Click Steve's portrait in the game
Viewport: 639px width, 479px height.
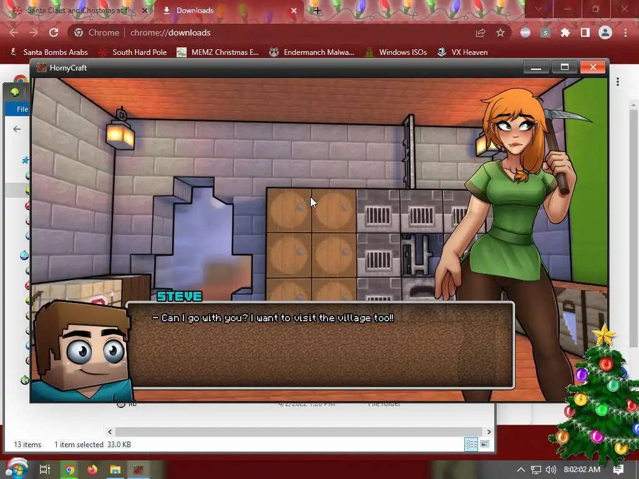(82, 351)
